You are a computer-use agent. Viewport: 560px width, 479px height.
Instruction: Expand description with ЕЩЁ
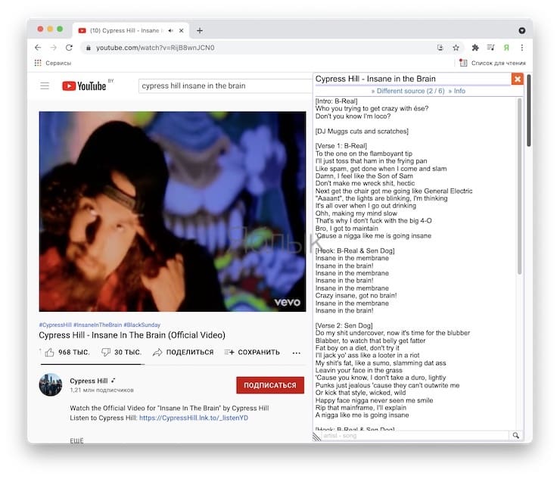click(x=76, y=440)
